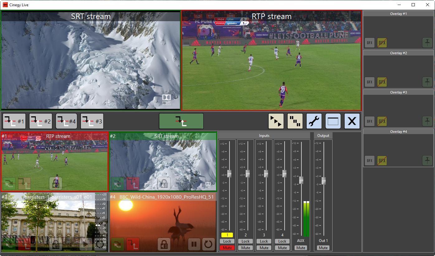Click green swap icon on BBC_Wild-China tile
This screenshot has height=256, width=435.
pos(117,244)
